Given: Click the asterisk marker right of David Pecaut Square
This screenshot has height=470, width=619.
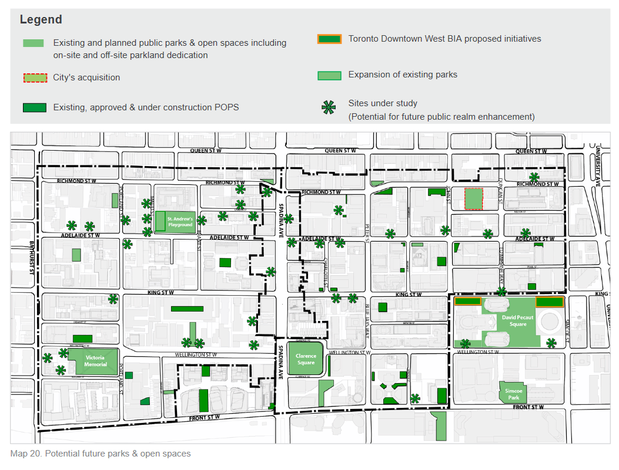Looking at the screenshot, I should pyautogui.click(x=551, y=343).
